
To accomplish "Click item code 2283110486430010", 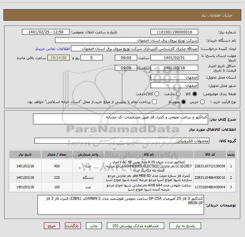I will (x=210, y=178).
